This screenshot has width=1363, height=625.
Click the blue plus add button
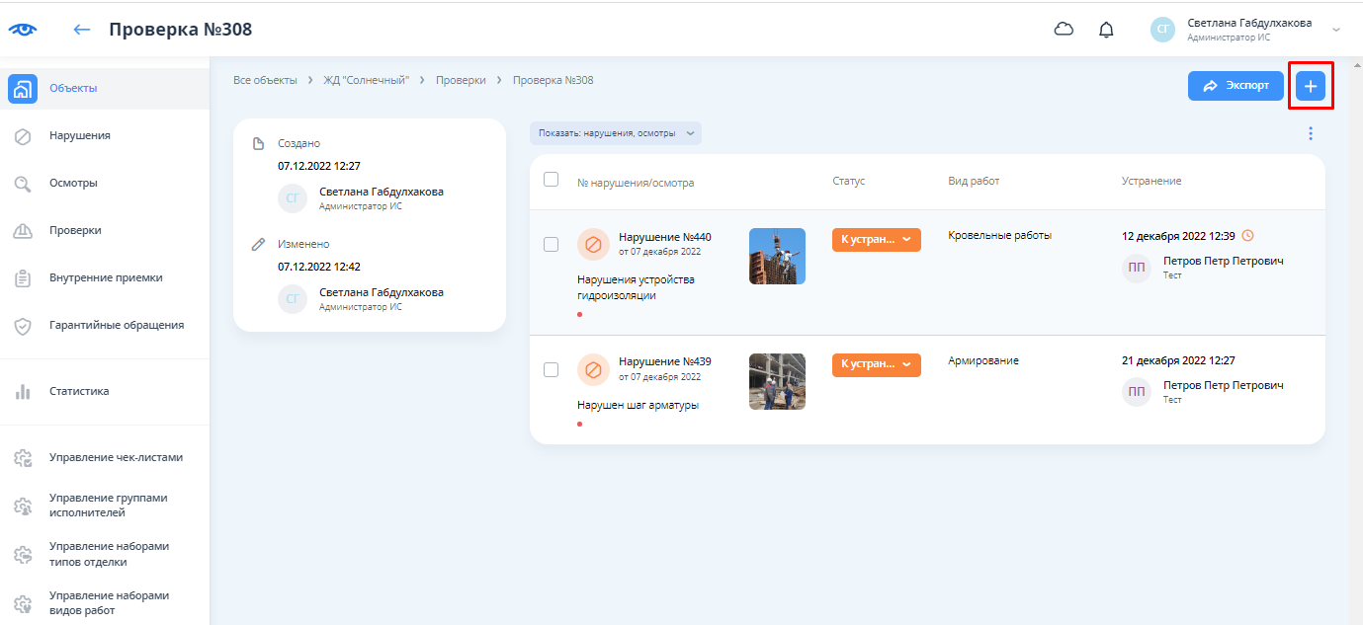coord(1311,87)
